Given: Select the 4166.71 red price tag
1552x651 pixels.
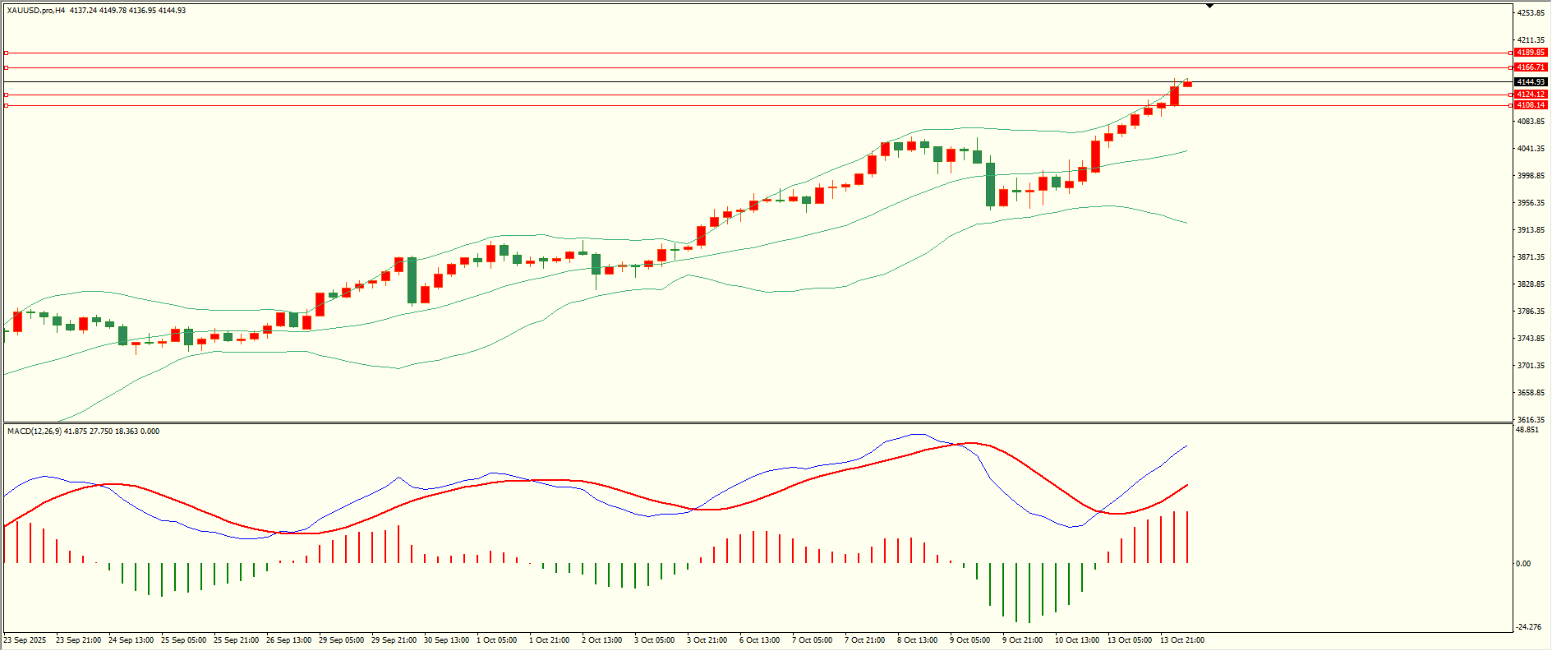Looking at the screenshot, I should pos(1531,67).
